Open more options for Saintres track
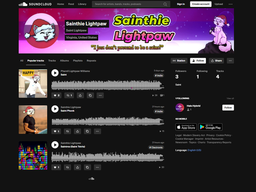This screenshot has height=192, width=256. pos(97,167)
